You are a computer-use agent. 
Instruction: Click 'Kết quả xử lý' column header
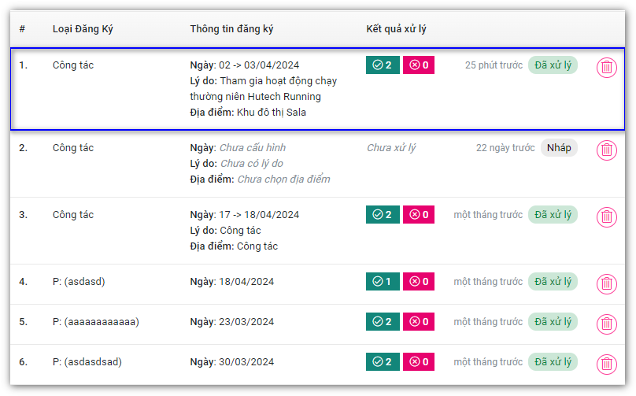tap(396, 29)
